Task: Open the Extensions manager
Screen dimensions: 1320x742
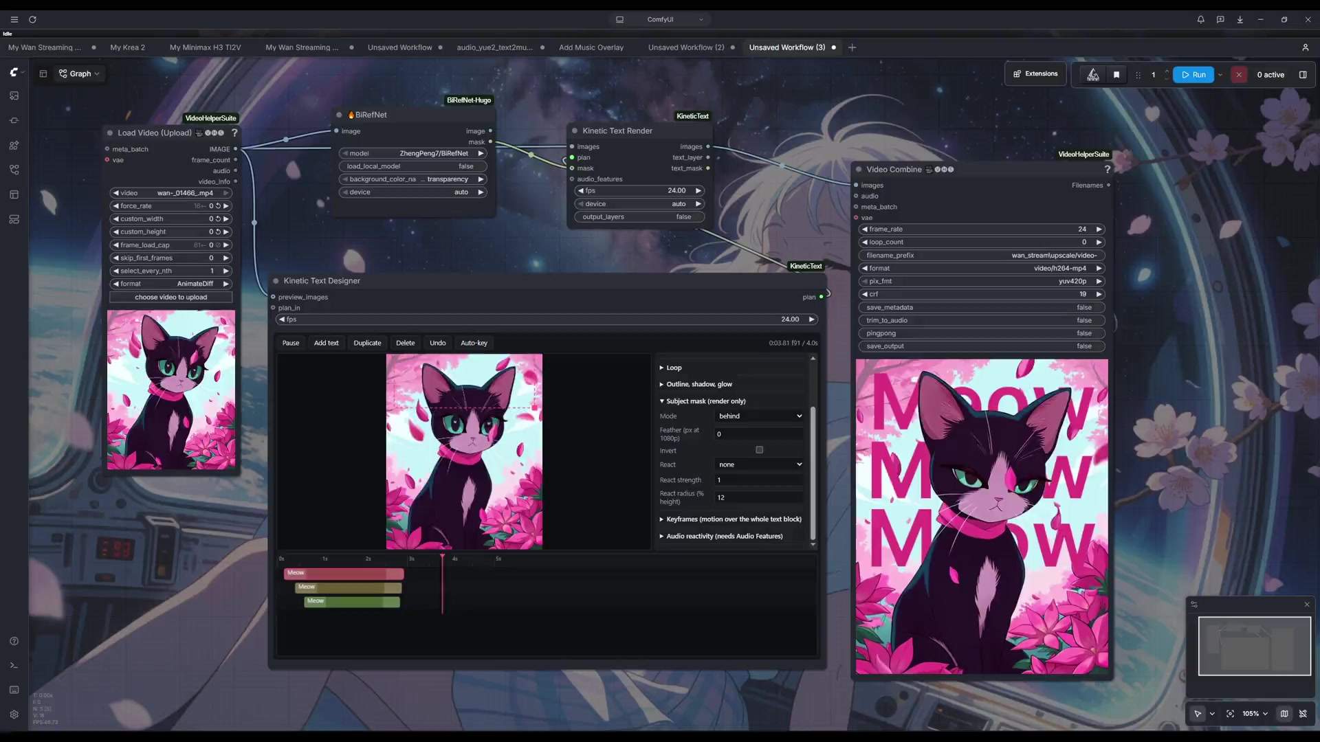Action: tap(1035, 74)
